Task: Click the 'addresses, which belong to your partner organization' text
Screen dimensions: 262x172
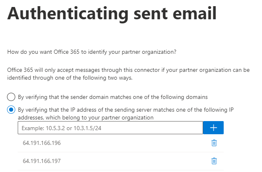Action: click(x=86, y=117)
